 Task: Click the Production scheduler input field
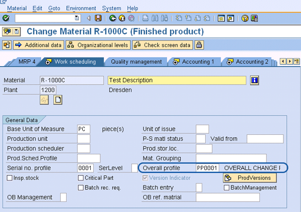[x=84, y=148]
